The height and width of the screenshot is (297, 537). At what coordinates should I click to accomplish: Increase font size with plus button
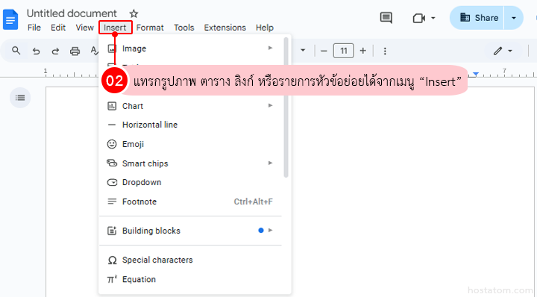point(363,51)
